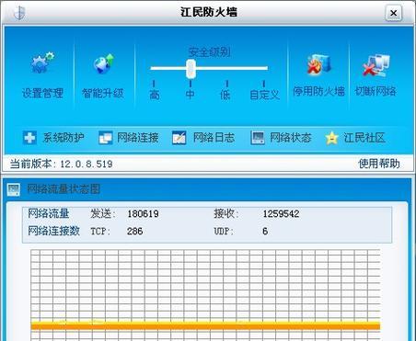
Task: Switch to the 网络状态 tab label
Action: click(291, 138)
